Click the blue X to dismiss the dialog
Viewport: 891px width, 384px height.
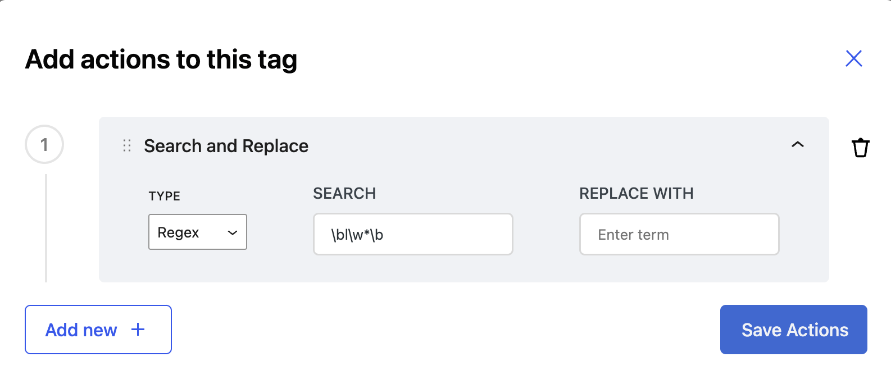pyautogui.click(x=853, y=58)
